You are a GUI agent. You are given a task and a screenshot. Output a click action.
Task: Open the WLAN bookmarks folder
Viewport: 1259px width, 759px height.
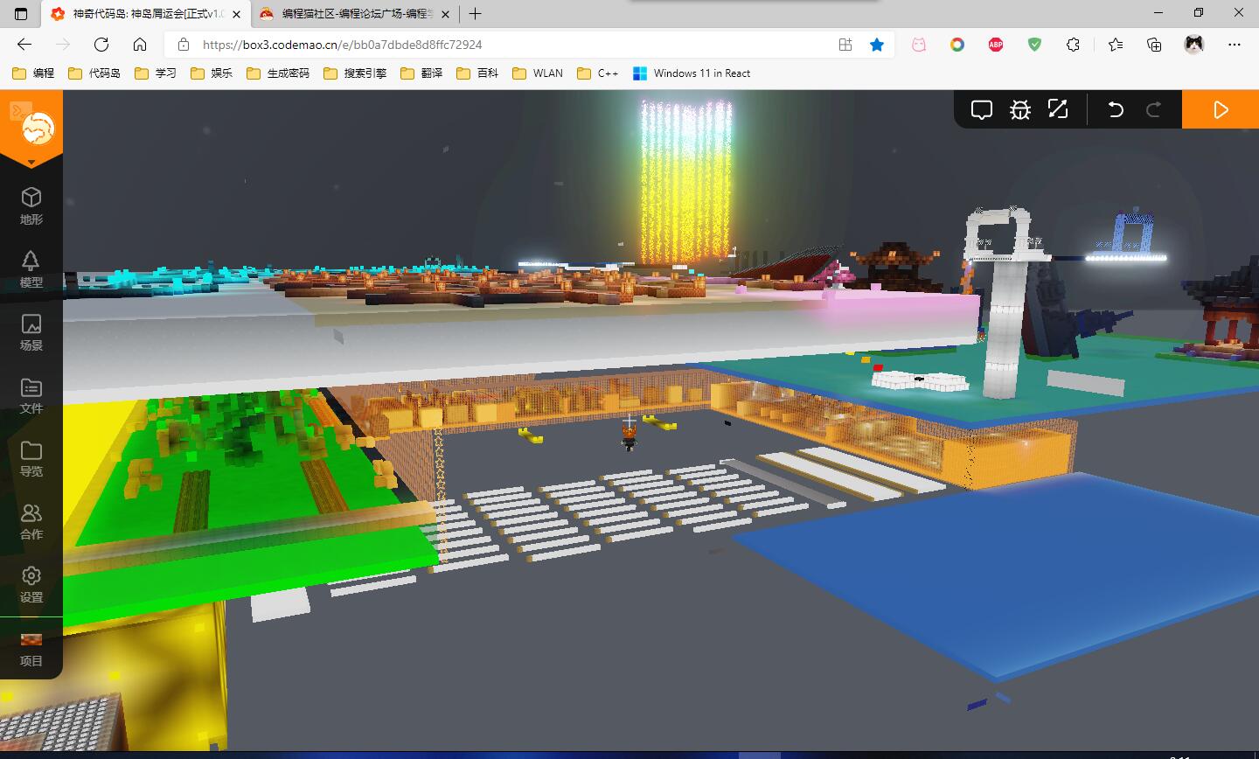pyautogui.click(x=538, y=73)
